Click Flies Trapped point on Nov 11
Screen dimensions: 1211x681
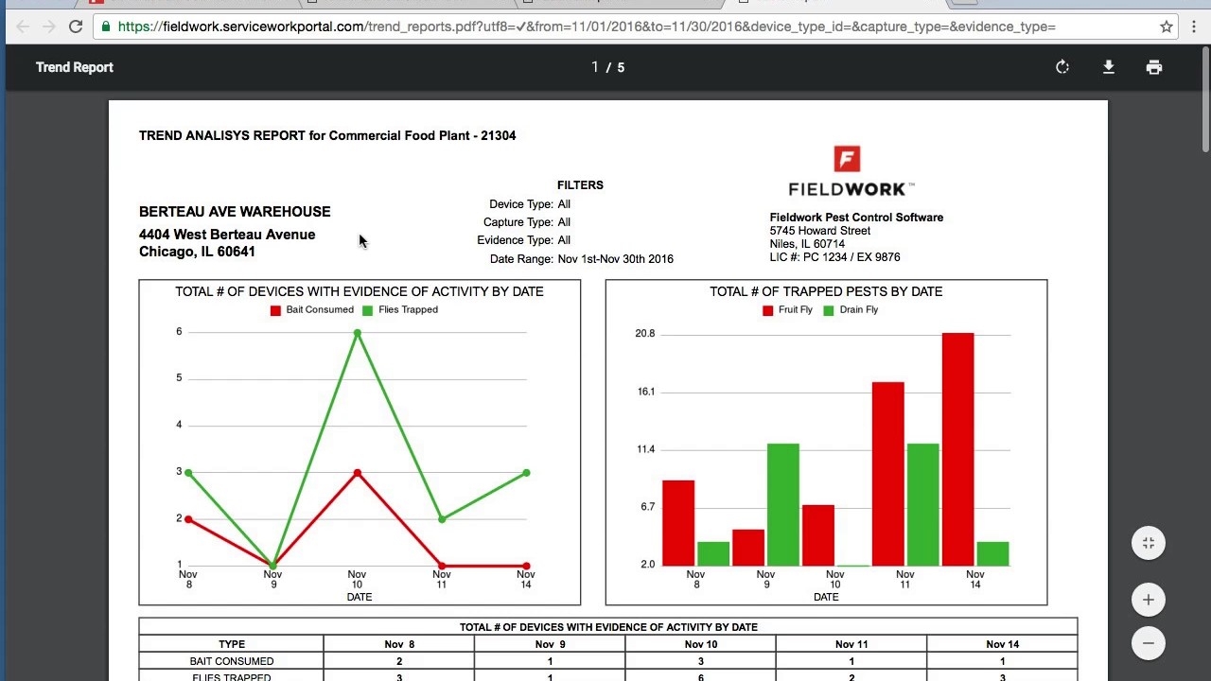coord(442,519)
